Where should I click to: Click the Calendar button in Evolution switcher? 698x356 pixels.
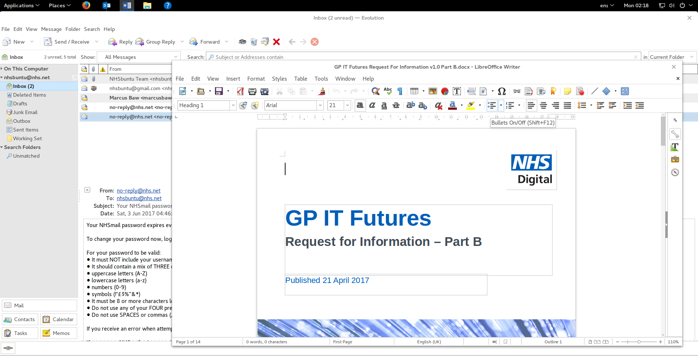59,319
